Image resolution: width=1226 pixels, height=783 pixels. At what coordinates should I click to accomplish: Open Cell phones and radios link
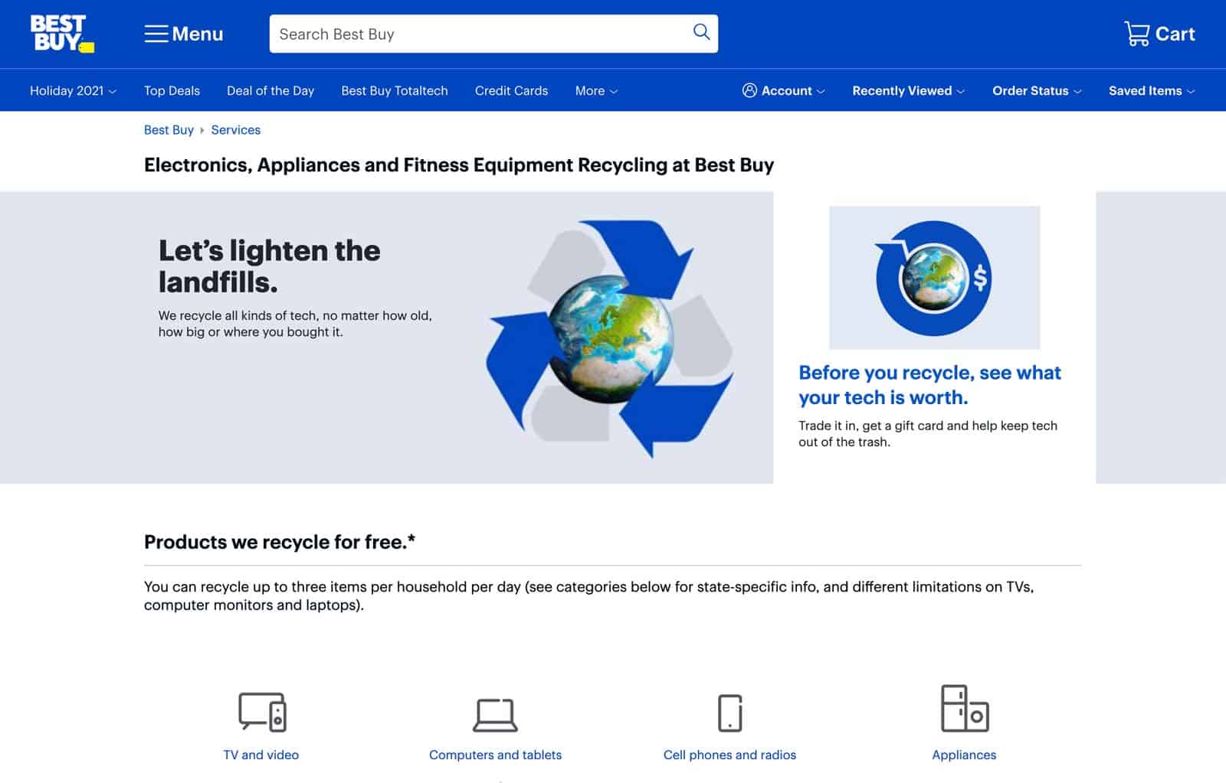coord(729,755)
